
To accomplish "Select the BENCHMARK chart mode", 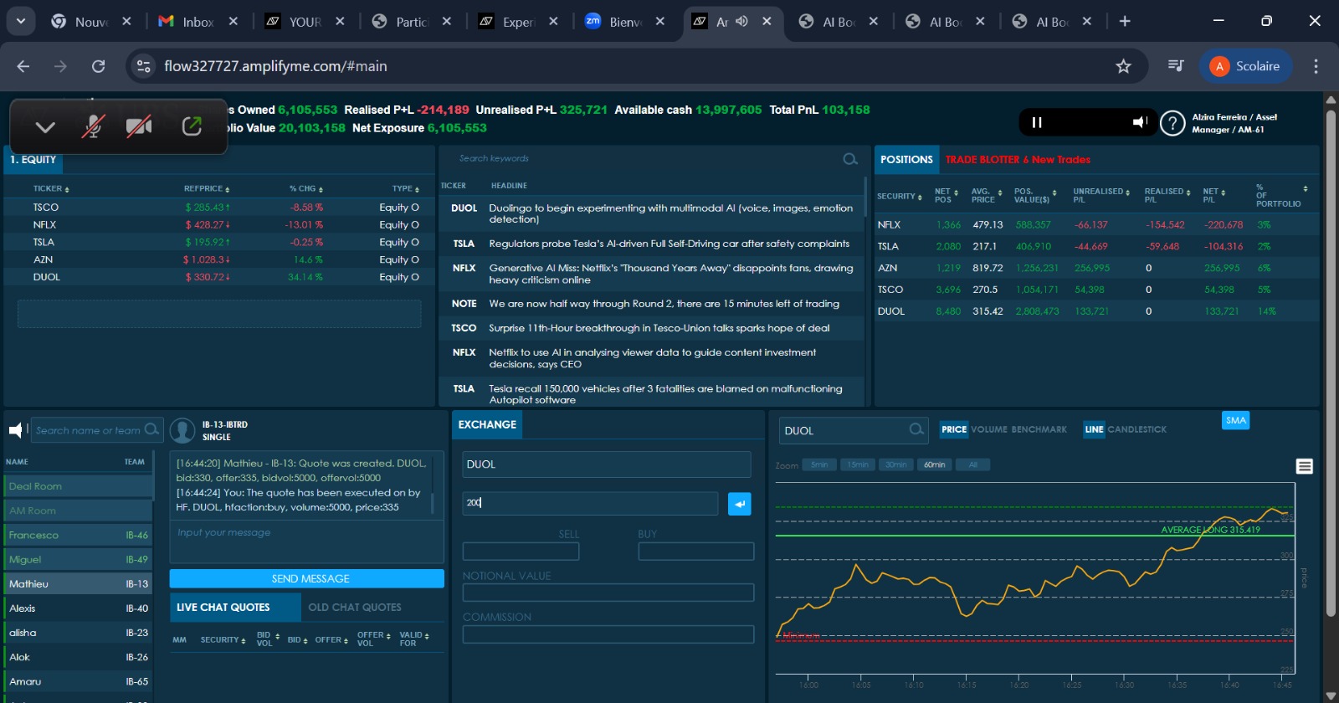I will pos(1039,429).
